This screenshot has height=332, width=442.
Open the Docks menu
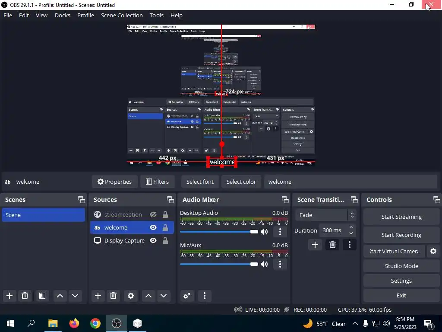63,15
